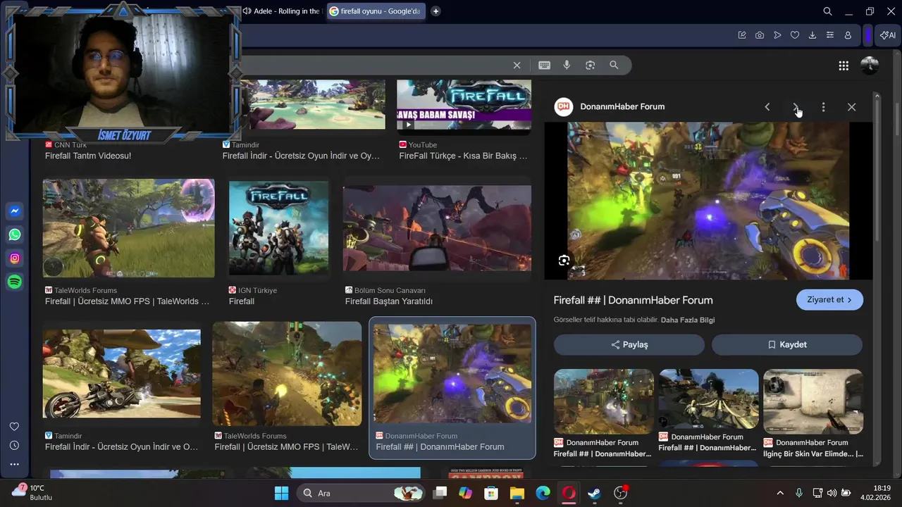The image size is (902, 507).
Task: Open Microsoft Store from taskbar
Action: coord(491,493)
